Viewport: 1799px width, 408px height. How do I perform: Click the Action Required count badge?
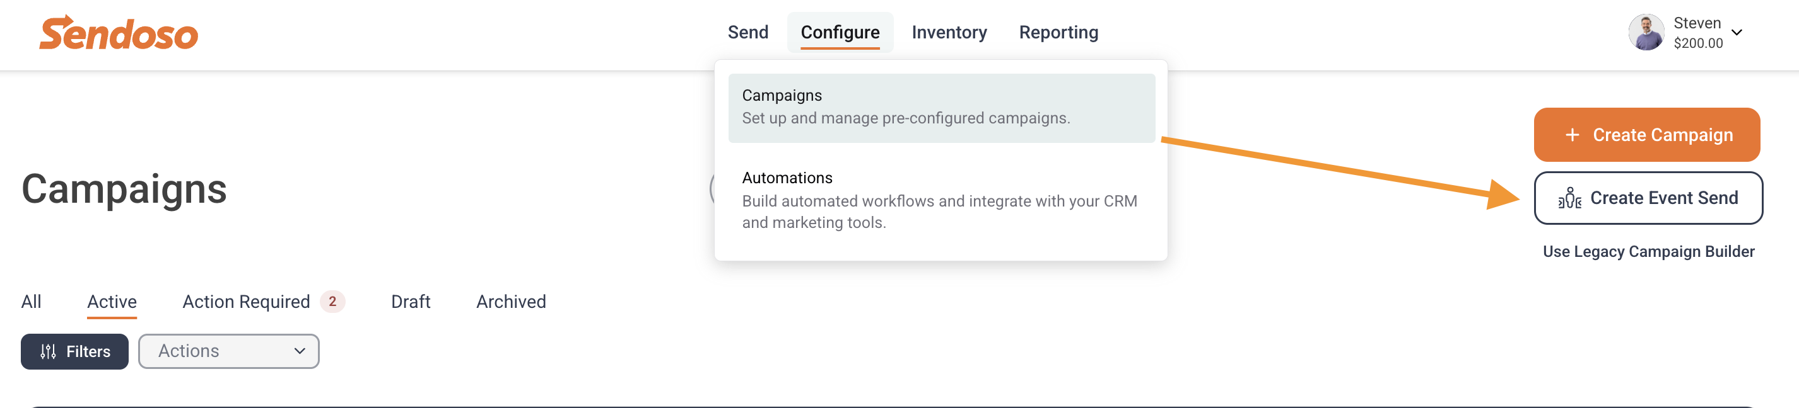332,302
